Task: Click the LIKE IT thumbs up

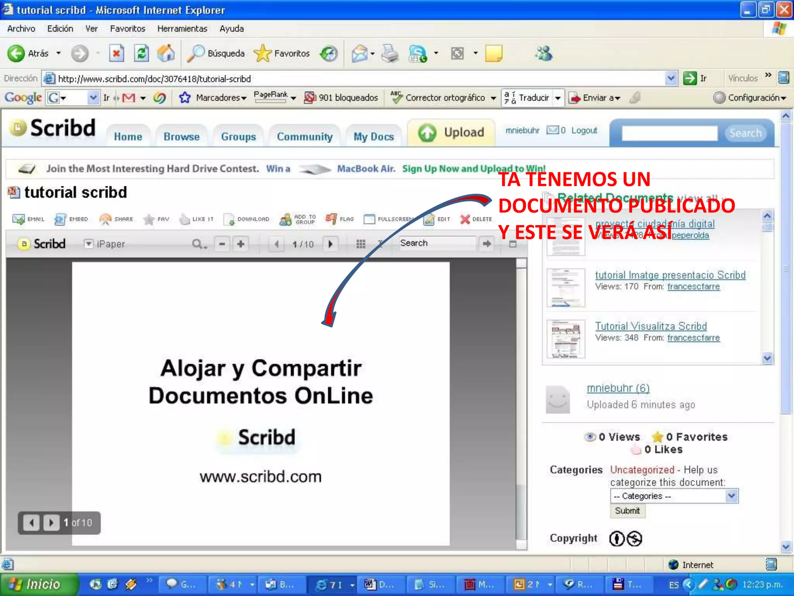Action: pos(196,219)
